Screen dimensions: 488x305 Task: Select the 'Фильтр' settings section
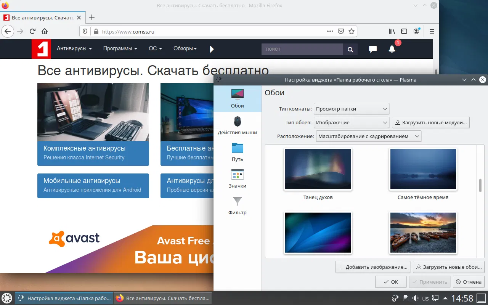pos(238,205)
